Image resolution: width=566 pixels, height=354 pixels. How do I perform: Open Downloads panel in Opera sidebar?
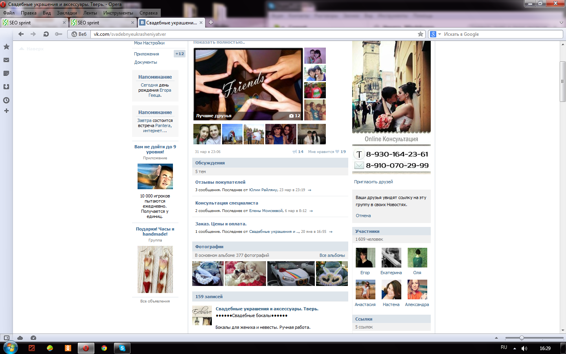[6, 87]
